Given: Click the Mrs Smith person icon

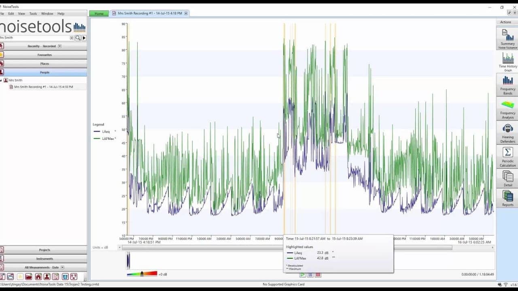Looking at the screenshot, I should click(x=6, y=80).
